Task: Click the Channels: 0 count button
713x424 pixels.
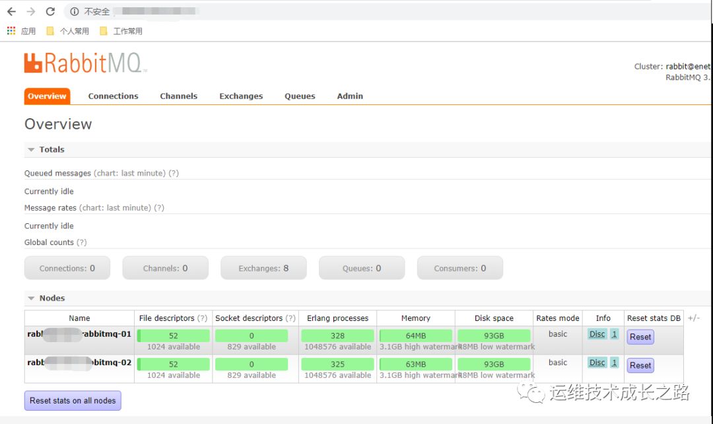Action: [x=166, y=268]
